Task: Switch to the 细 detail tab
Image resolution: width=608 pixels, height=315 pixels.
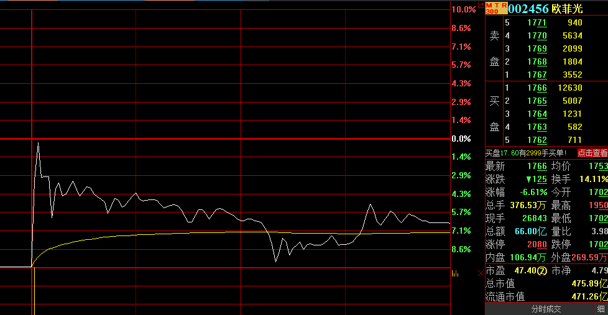Action: point(601,309)
